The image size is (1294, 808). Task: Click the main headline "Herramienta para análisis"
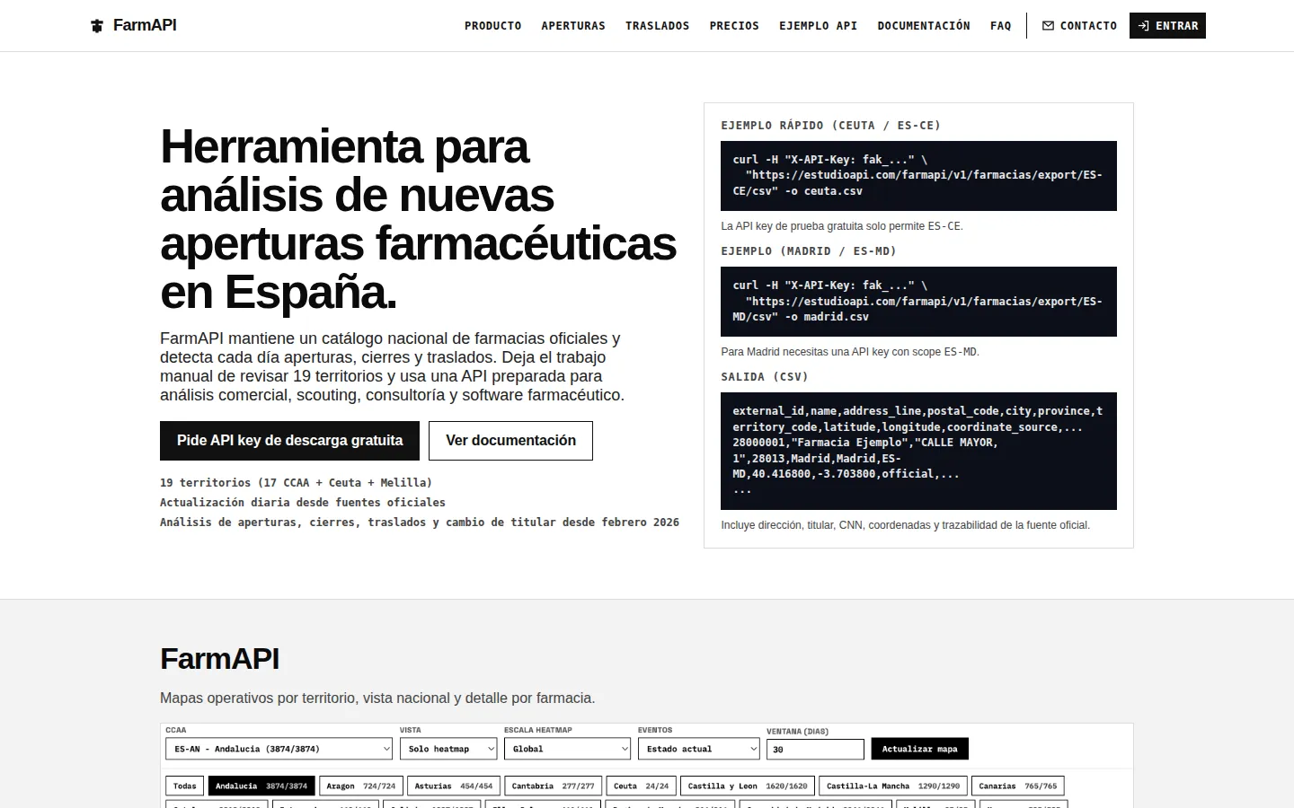pyautogui.click(x=418, y=219)
